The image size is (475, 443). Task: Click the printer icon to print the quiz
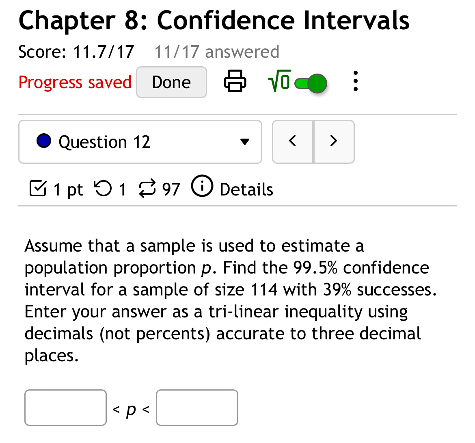[235, 81]
